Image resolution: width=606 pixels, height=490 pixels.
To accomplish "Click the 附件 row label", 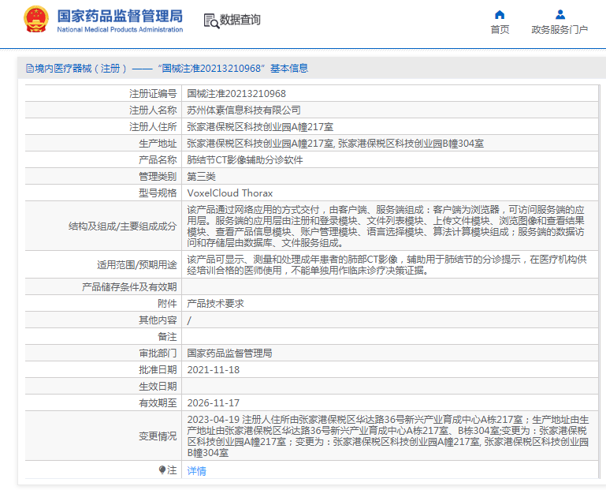I will coord(167,304).
